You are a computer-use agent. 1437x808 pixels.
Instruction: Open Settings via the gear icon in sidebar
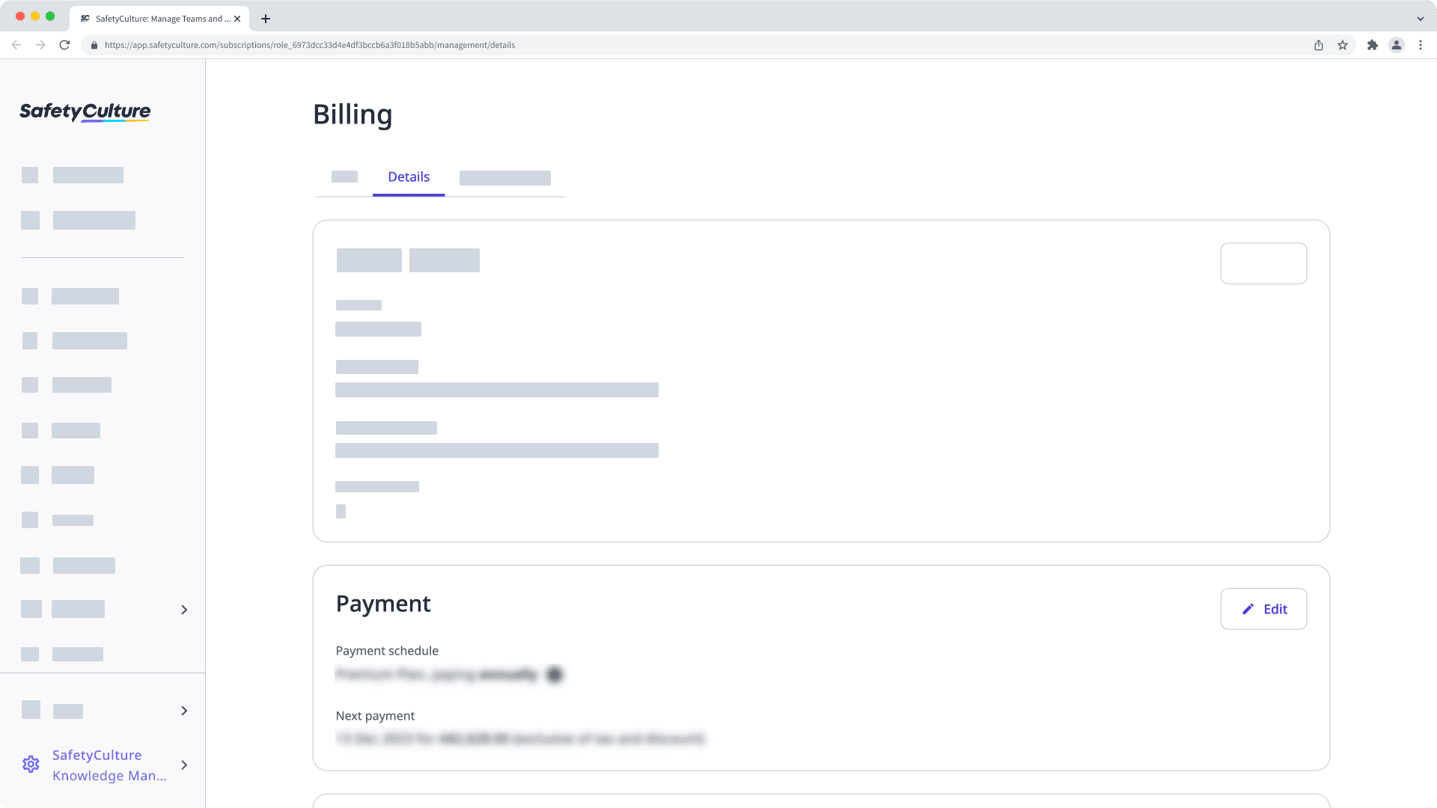point(31,764)
